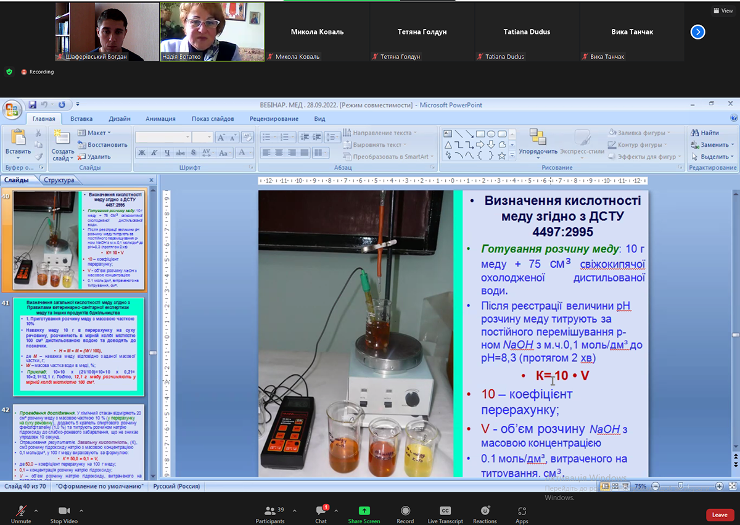Viewport: 740px width, 525px height.
Task: Open Zoom Participants panel
Action: tap(270, 514)
